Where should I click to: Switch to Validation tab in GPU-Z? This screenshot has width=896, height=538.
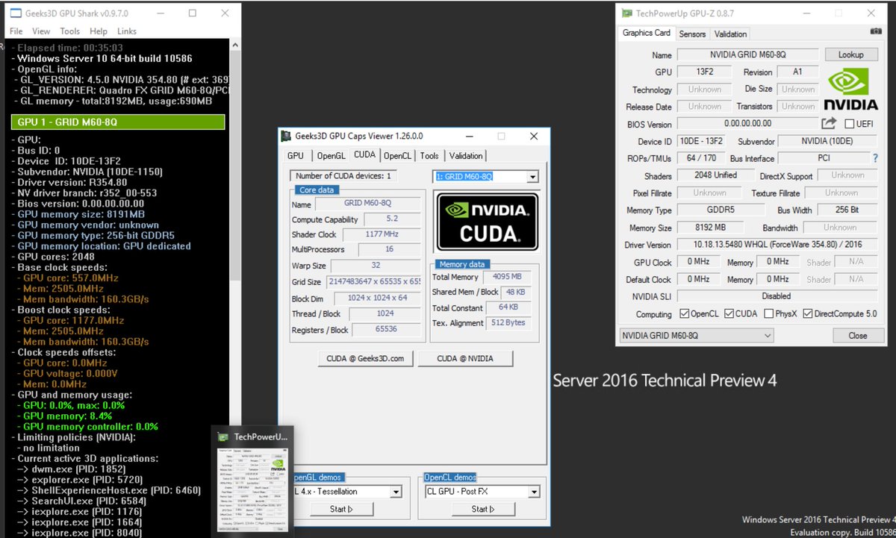point(730,34)
